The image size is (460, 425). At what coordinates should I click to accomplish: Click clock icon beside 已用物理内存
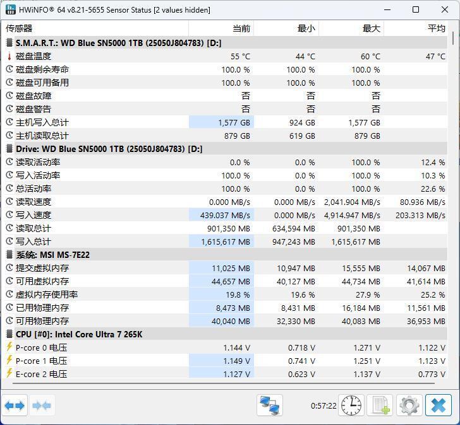point(9,308)
